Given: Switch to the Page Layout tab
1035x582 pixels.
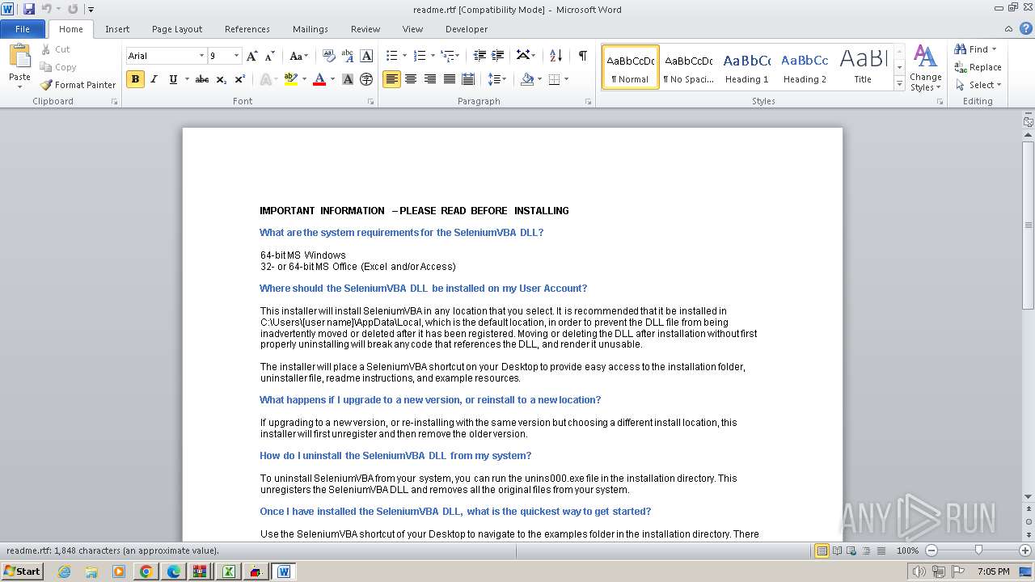Looking at the screenshot, I should (x=177, y=29).
